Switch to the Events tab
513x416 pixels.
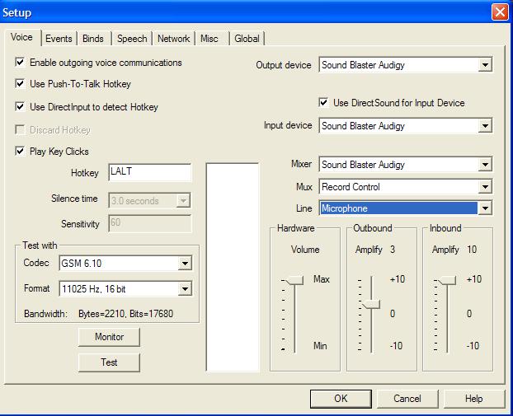(x=59, y=39)
